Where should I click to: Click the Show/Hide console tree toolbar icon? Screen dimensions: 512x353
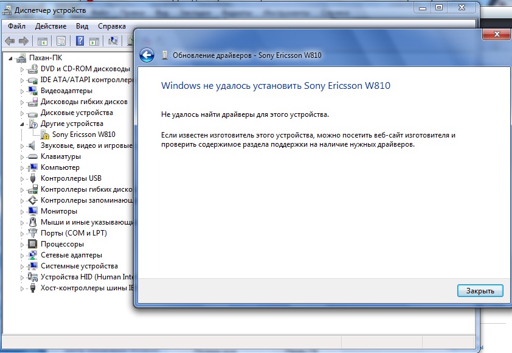click(x=43, y=41)
